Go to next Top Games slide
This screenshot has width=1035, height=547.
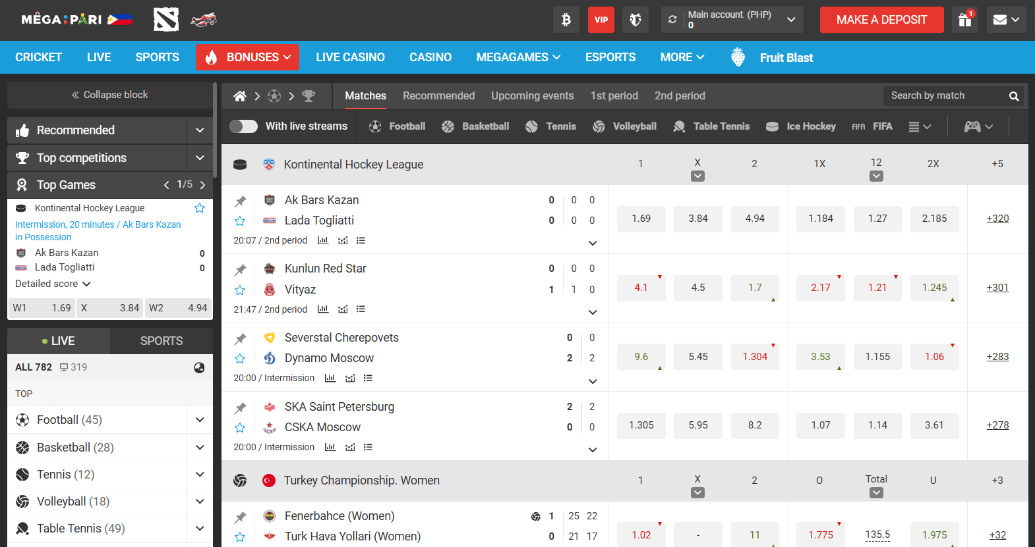click(x=202, y=185)
